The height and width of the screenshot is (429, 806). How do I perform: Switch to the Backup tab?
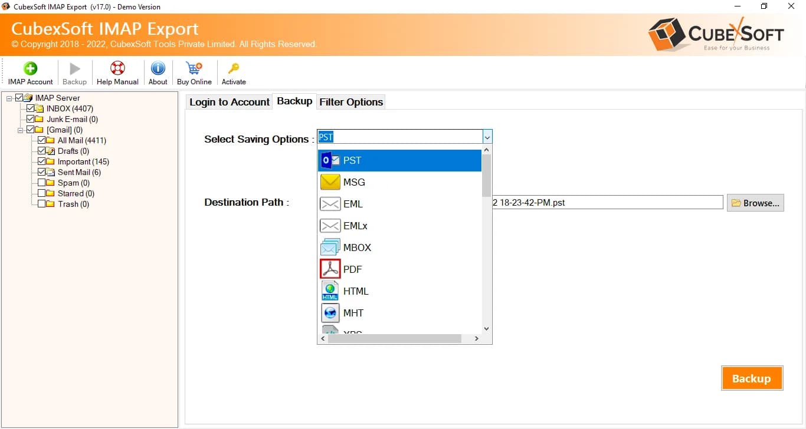coord(294,101)
